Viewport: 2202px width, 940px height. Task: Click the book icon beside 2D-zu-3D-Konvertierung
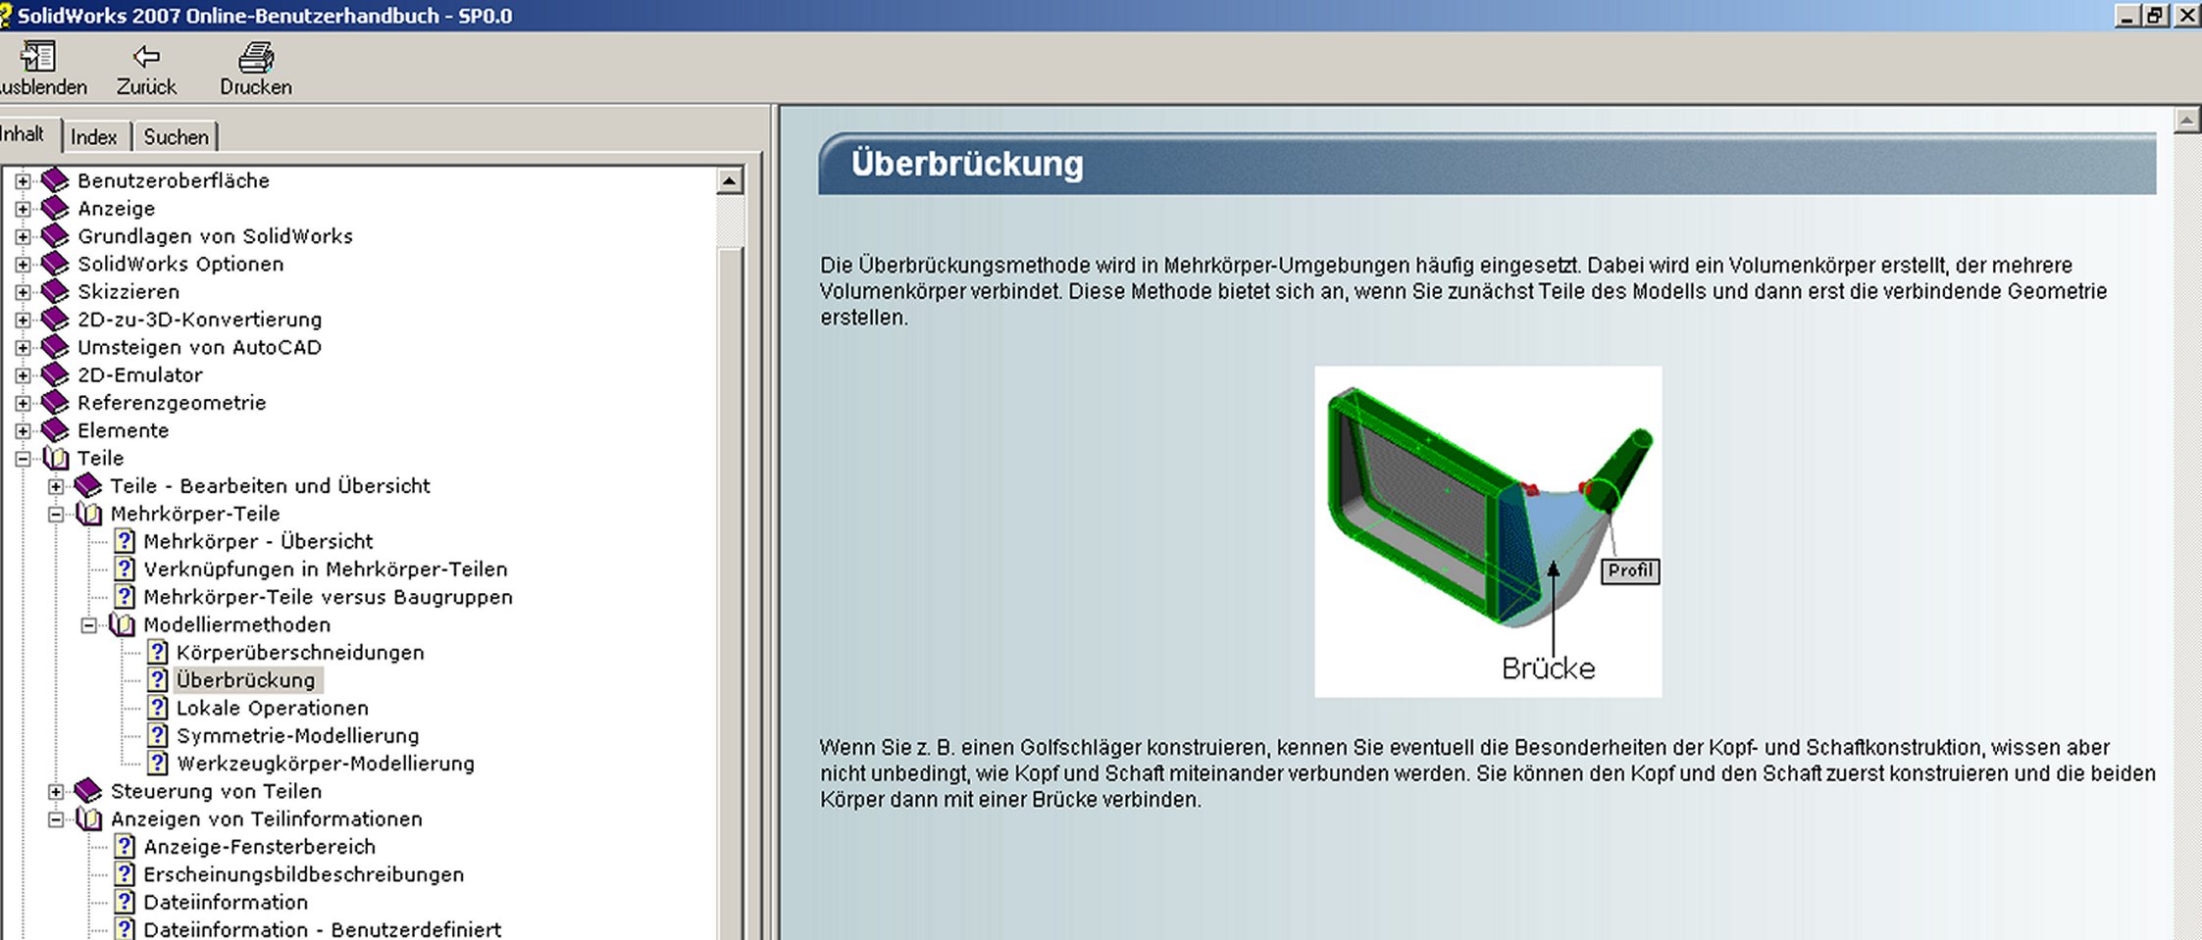55,320
